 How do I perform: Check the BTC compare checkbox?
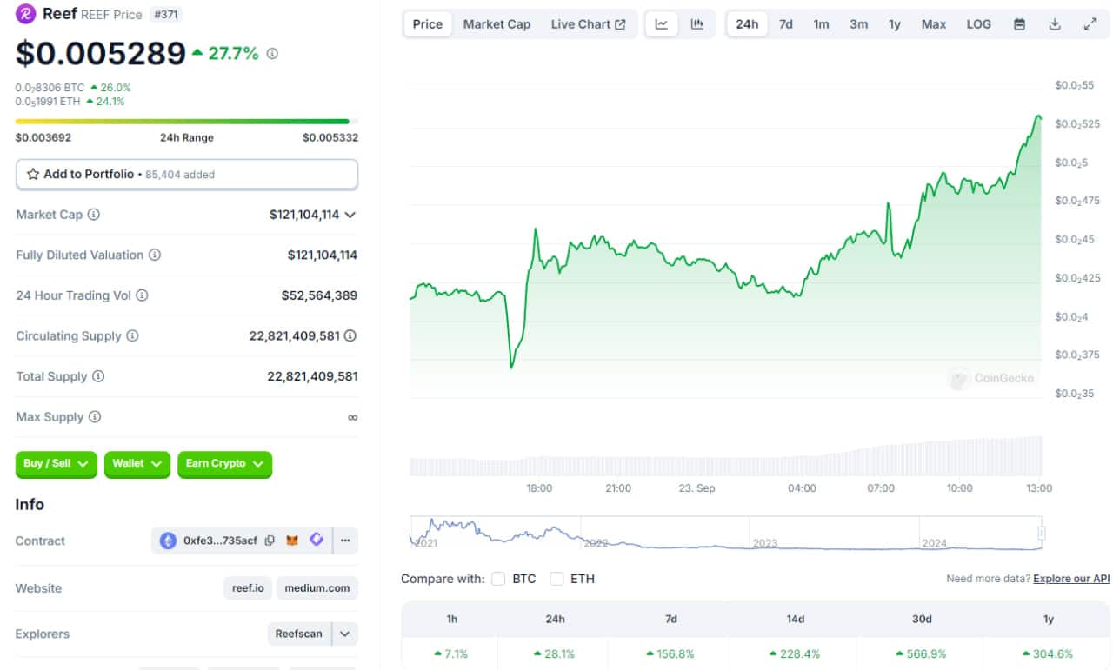(x=498, y=579)
